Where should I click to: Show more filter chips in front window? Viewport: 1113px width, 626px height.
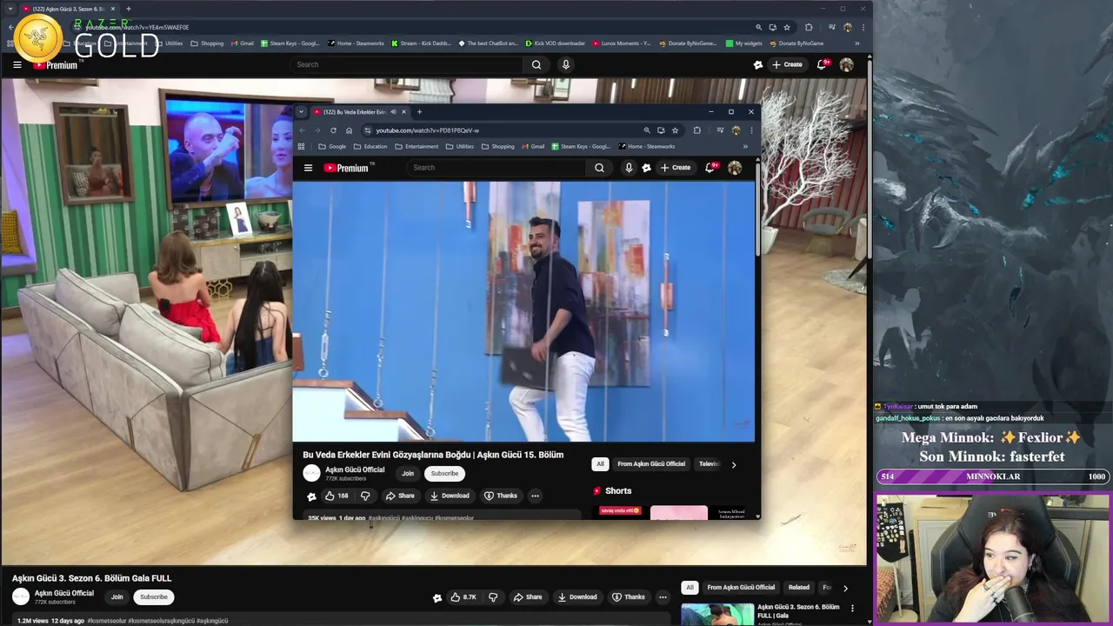pos(733,464)
